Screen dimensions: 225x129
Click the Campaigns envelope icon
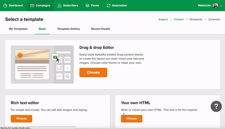(x=32, y=6)
